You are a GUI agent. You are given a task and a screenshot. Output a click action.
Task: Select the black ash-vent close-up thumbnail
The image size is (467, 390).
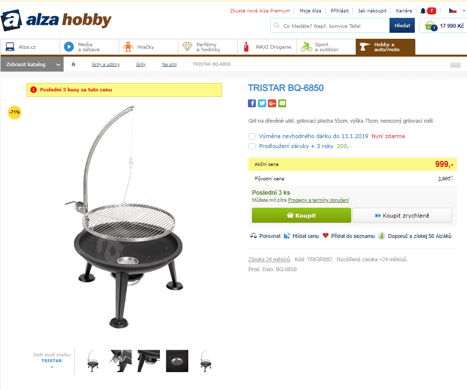[177, 361]
